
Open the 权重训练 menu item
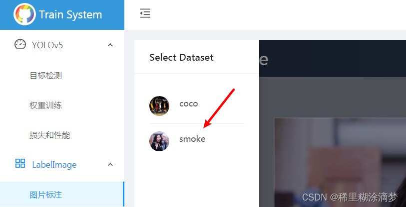(x=46, y=105)
